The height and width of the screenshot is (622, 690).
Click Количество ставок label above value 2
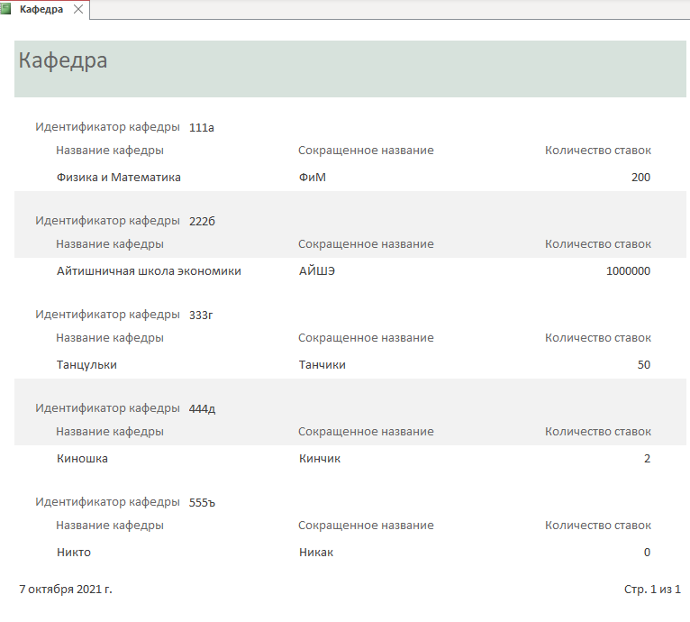coord(598,432)
